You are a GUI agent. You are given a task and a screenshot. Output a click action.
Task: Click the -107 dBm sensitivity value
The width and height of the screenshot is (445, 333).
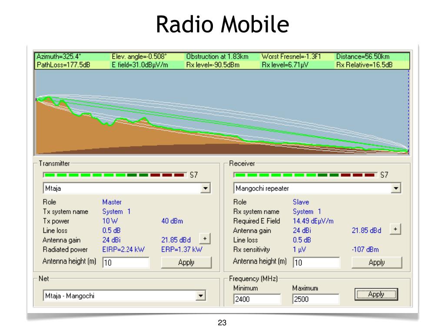coord(365,249)
